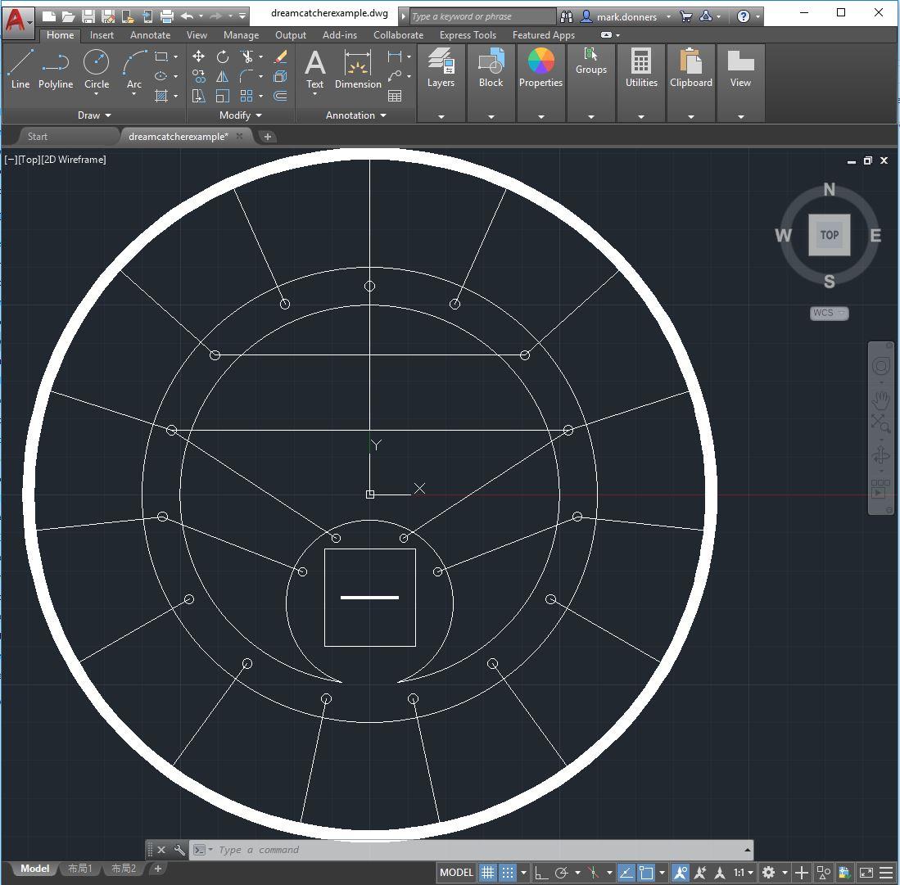The width and height of the screenshot is (900, 885).
Task: Add a new drawing tab with plus
Action: tap(268, 137)
